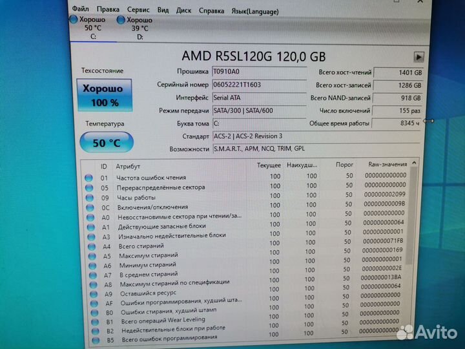Click the Атрибут column header

pyautogui.click(x=128, y=167)
